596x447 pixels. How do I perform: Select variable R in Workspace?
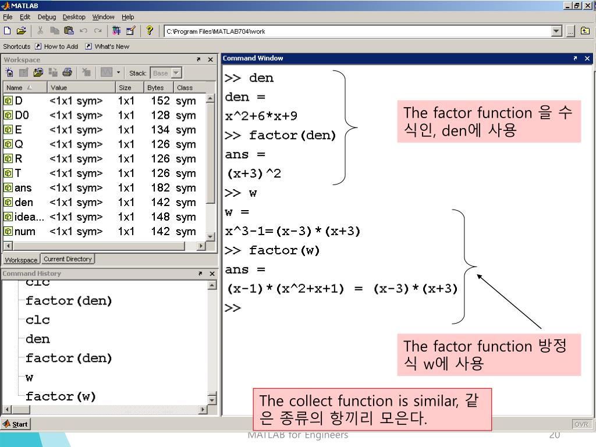point(104,158)
